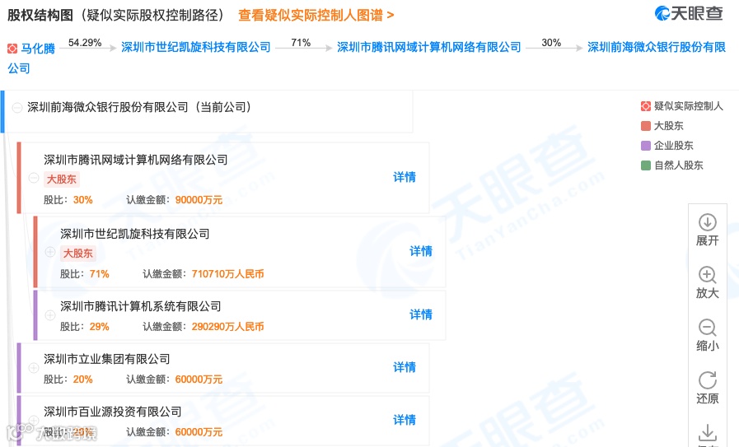This screenshot has height=447, width=739.
Task: Click the 深圳市立业集团有限公司 tree row name
Action: point(107,359)
